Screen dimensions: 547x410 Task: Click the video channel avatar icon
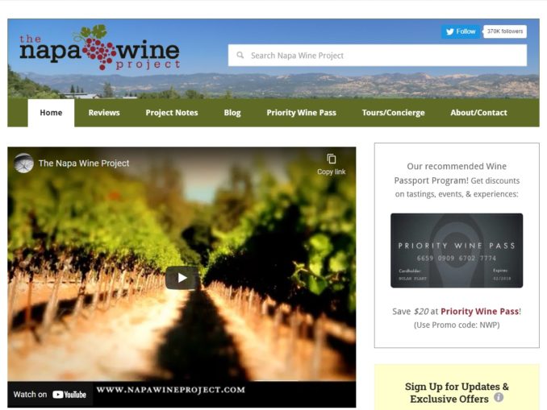pyautogui.click(x=23, y=163)
